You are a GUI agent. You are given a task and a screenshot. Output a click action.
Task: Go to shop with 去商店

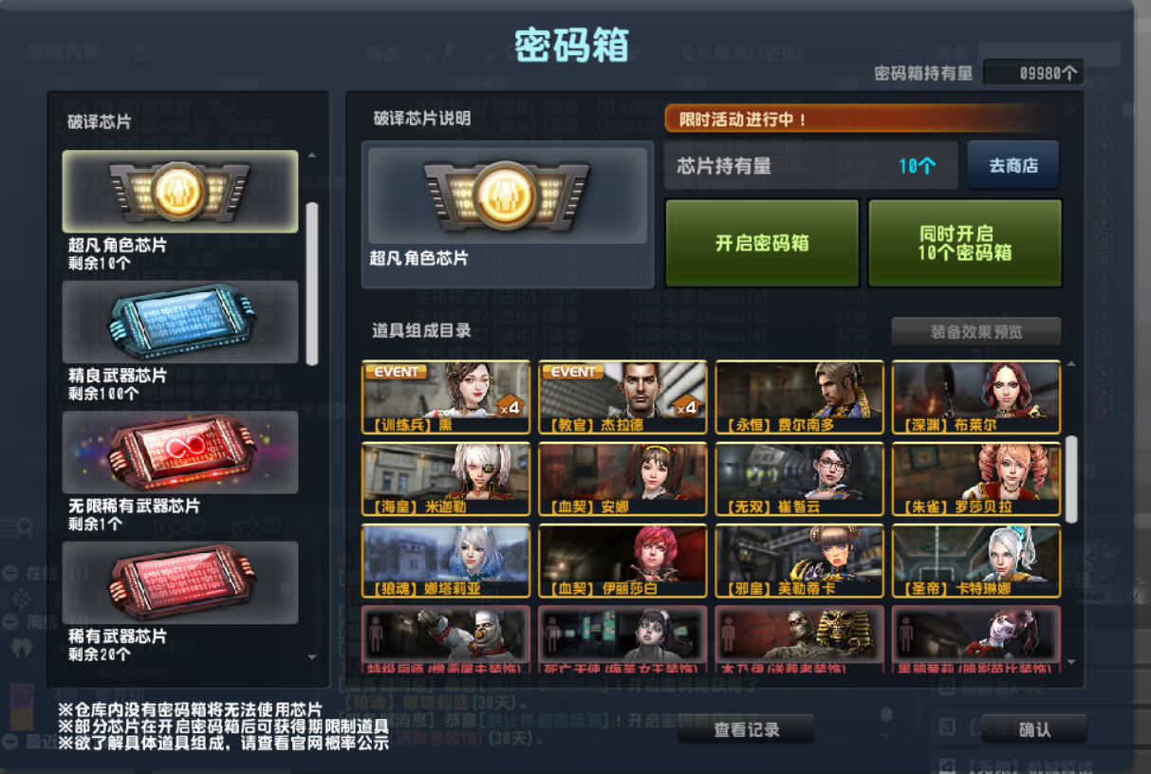point(1013,165)
